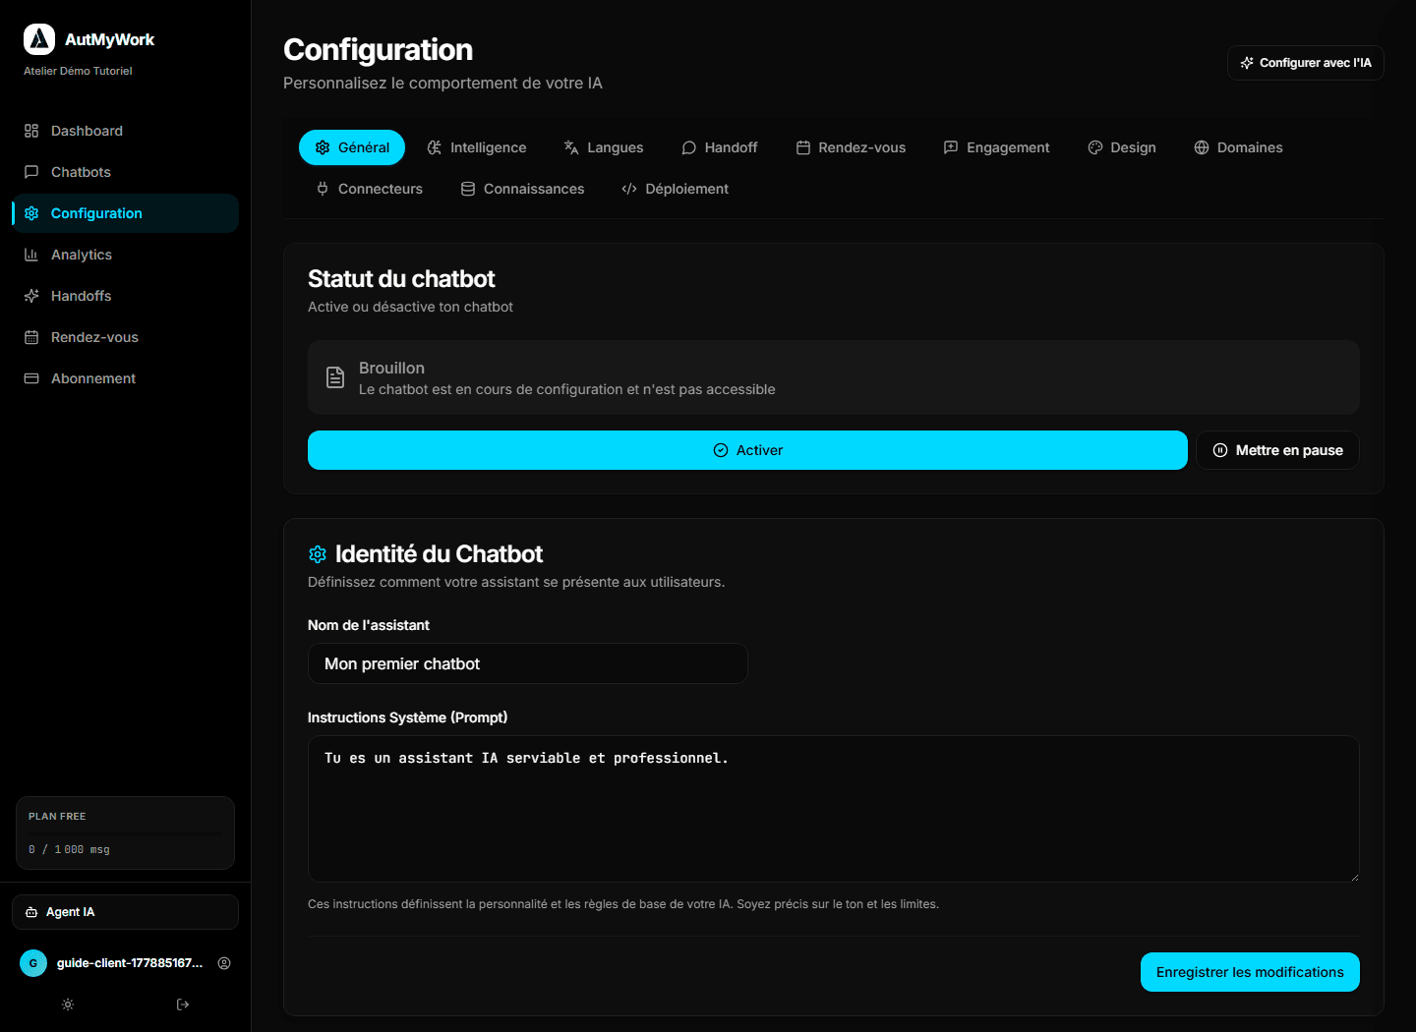Click the sidebar Rendez-vous calendar icon

31,337
